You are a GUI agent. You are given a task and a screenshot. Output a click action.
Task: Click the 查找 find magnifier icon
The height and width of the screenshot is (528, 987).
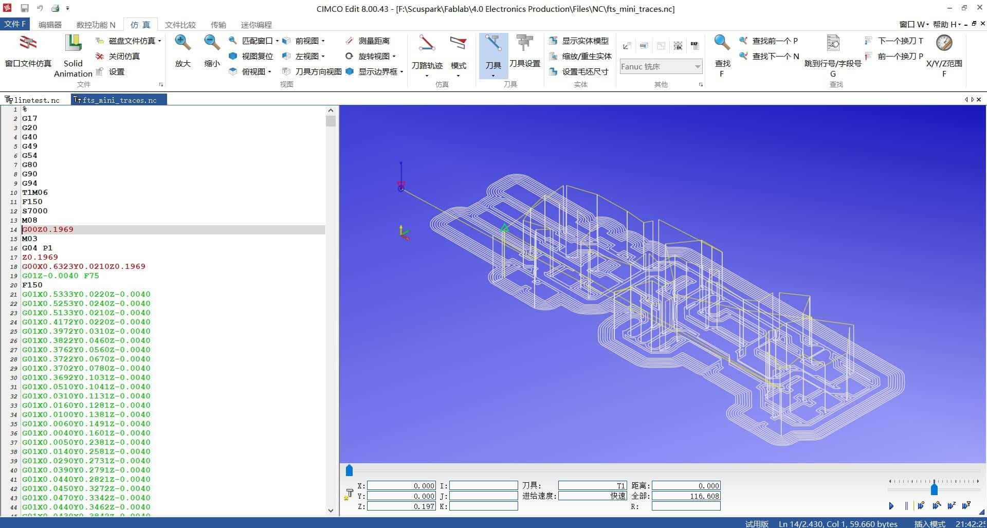coord(722,43)
